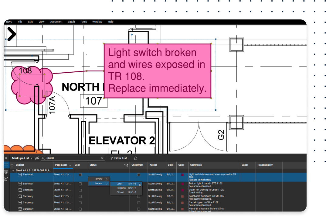Click color swatch of Carpet ripped row
Viewport: 326px width, 217px height.
click(182, 203)
